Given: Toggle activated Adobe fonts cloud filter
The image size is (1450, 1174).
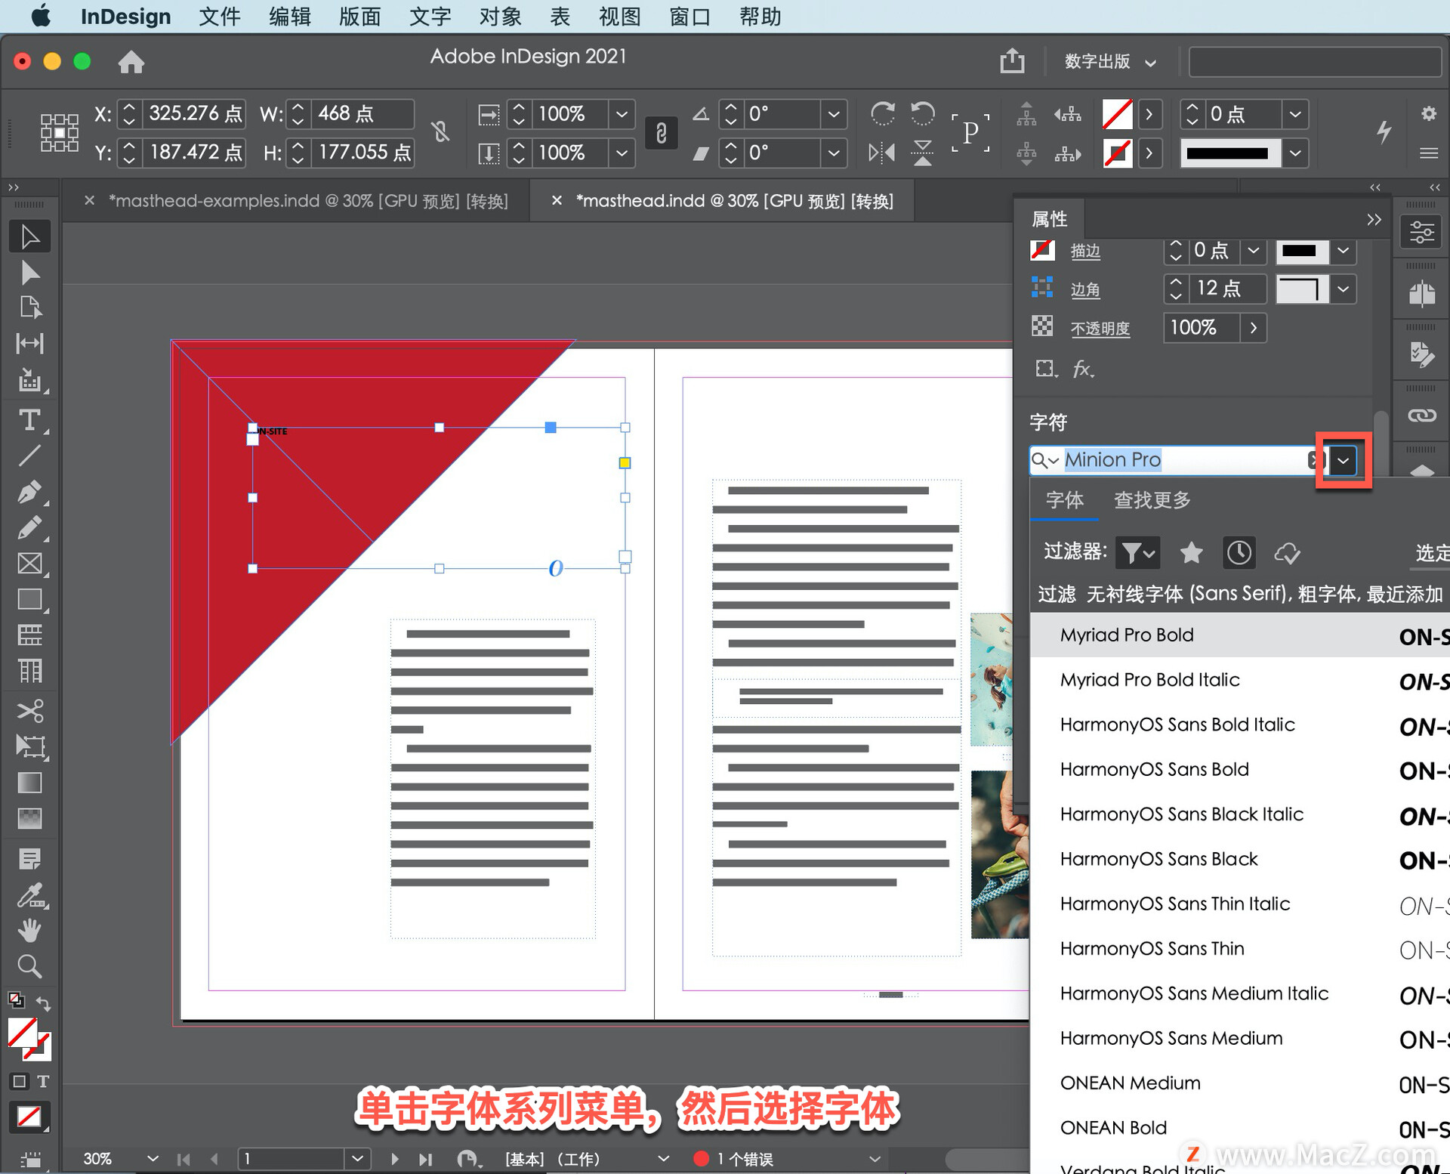Looking at the screenshot, I should pyautogui.click(x=1287, y=553).
